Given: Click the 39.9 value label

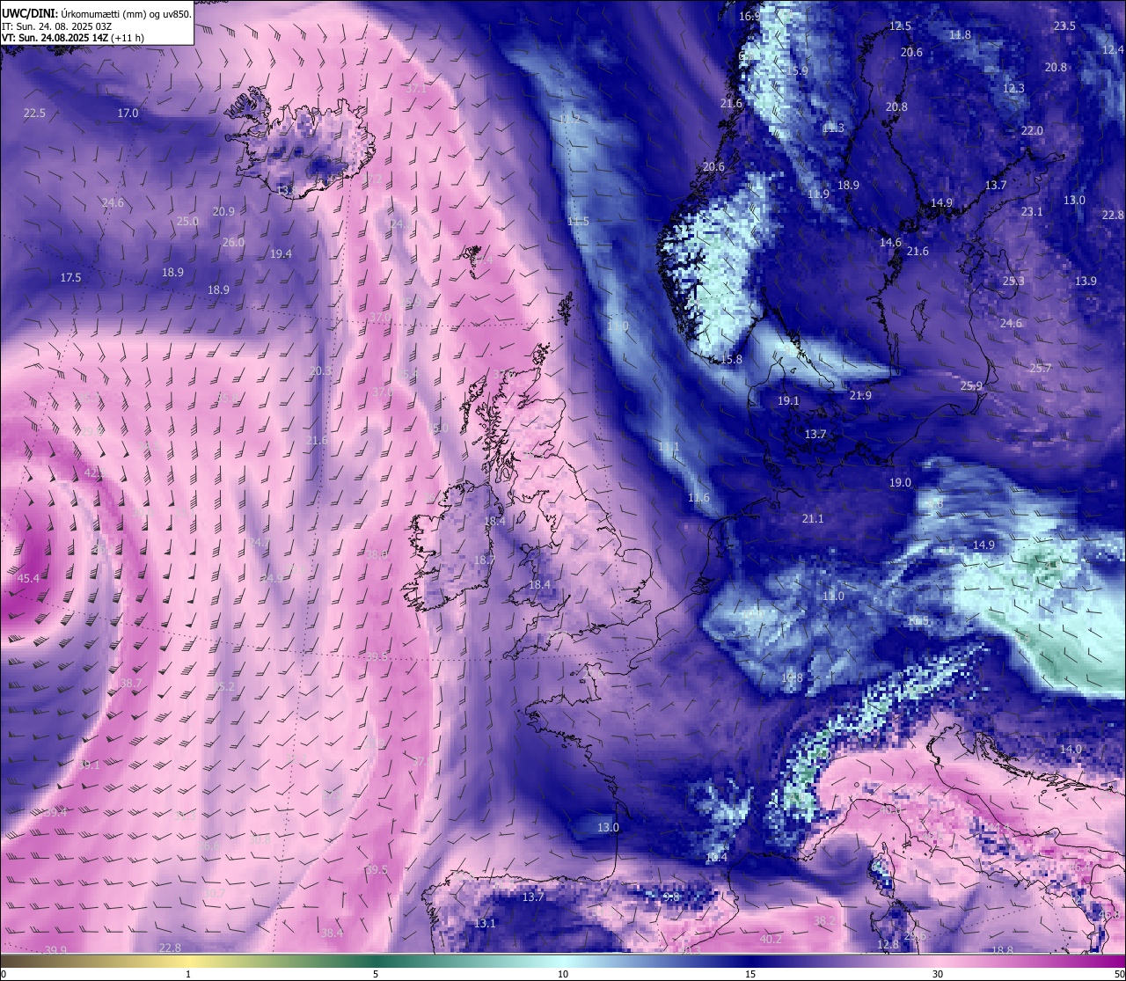Looking at the screenshot, I should tap(55, 949).
